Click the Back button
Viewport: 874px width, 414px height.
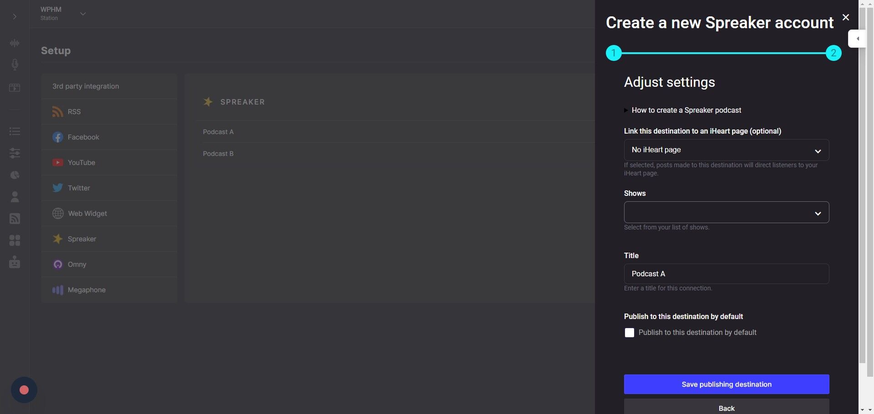pos(727,407)
